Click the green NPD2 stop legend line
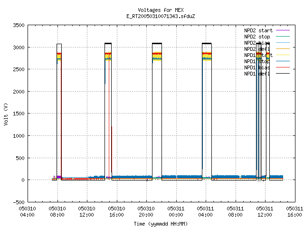The width and height of the screenshot is (304, 228). (283, 37)
